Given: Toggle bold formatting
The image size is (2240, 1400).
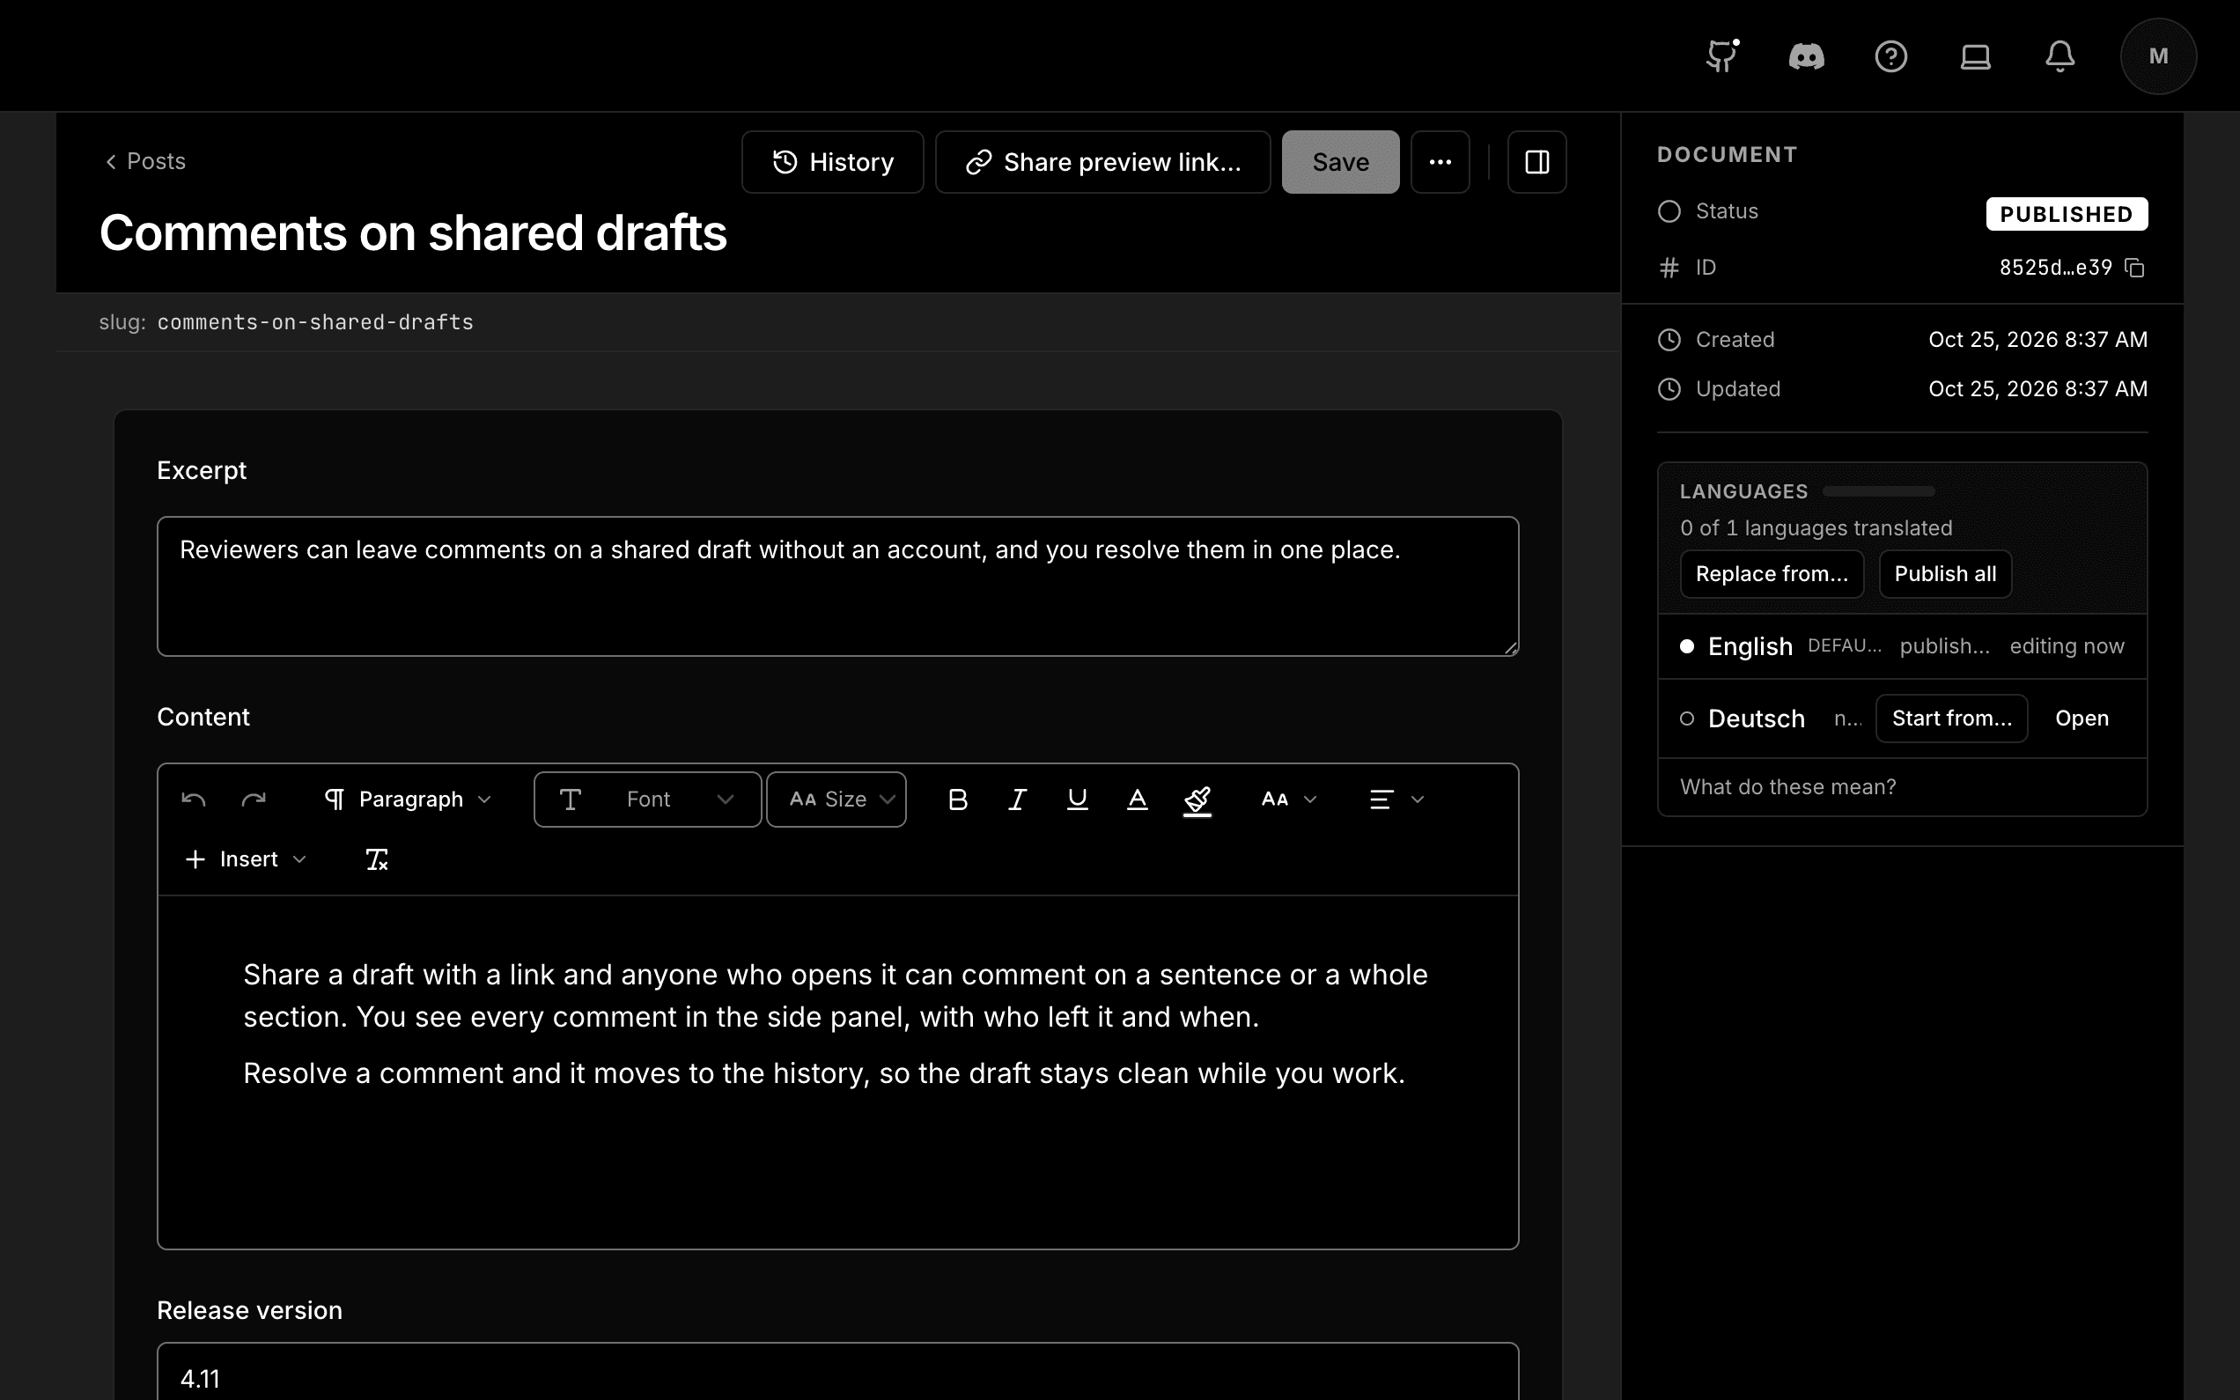Looking at the screenshot, I should click(x=958, y=799).
